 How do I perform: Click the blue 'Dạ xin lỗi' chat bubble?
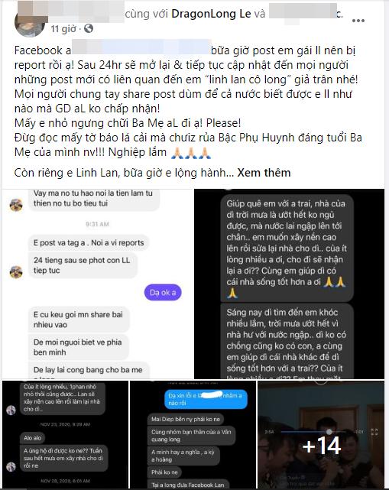[206, 399]
